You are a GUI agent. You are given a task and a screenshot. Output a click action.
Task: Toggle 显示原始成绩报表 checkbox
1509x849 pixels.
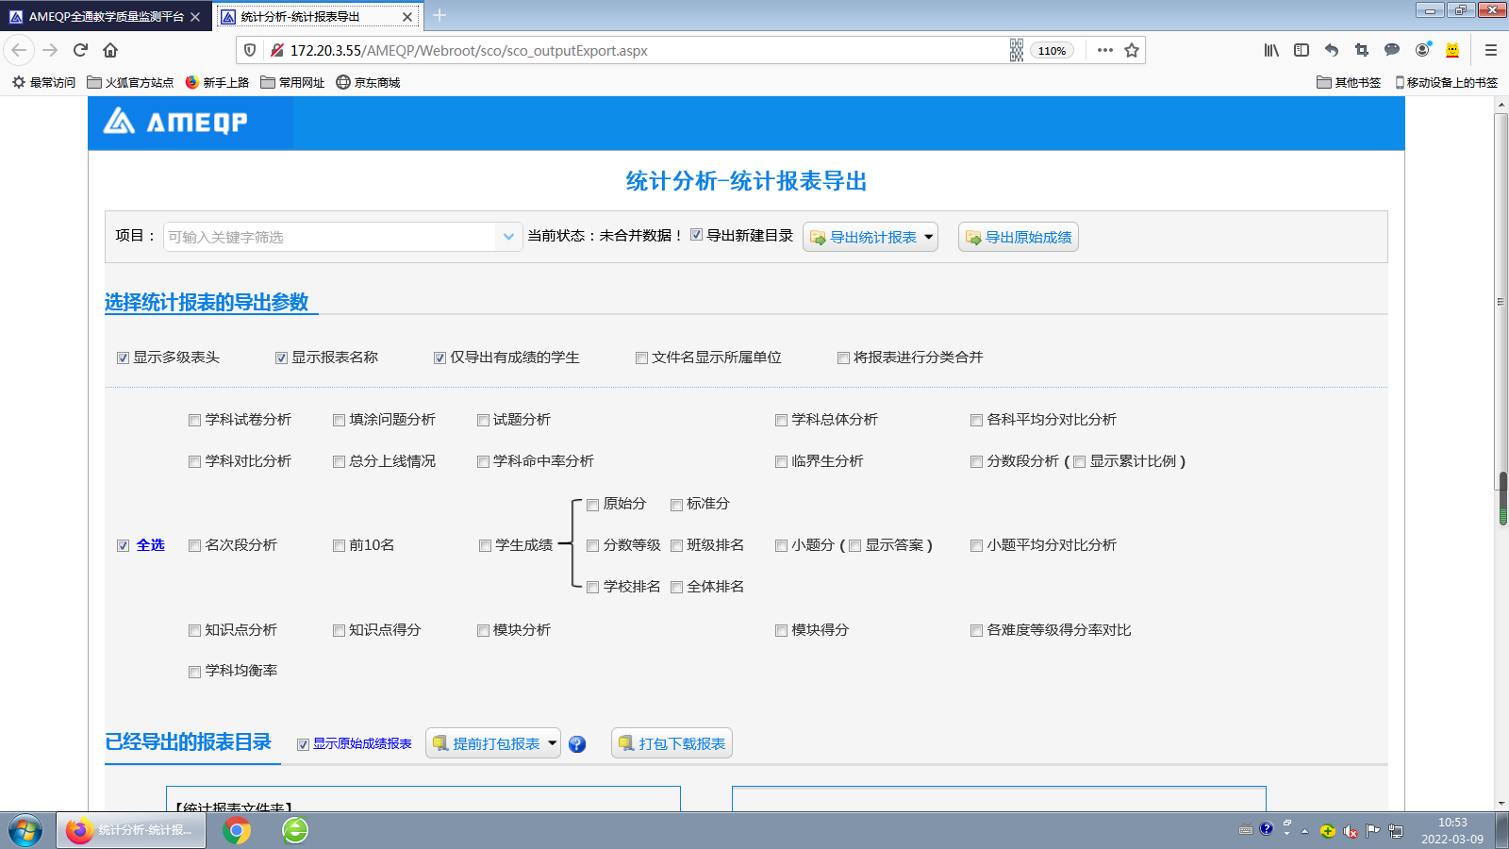[303, 744]
